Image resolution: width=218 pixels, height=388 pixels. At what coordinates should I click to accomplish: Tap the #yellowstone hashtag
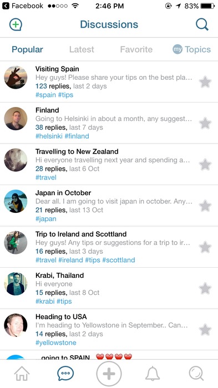click(x=55, y=343)
